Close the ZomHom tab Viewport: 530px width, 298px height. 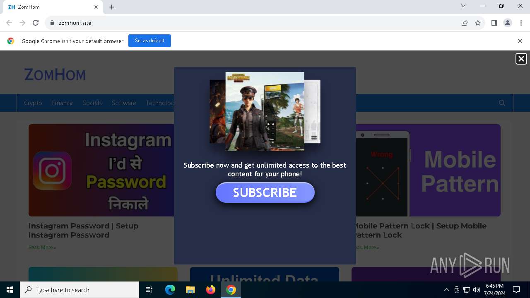(96, 7)
